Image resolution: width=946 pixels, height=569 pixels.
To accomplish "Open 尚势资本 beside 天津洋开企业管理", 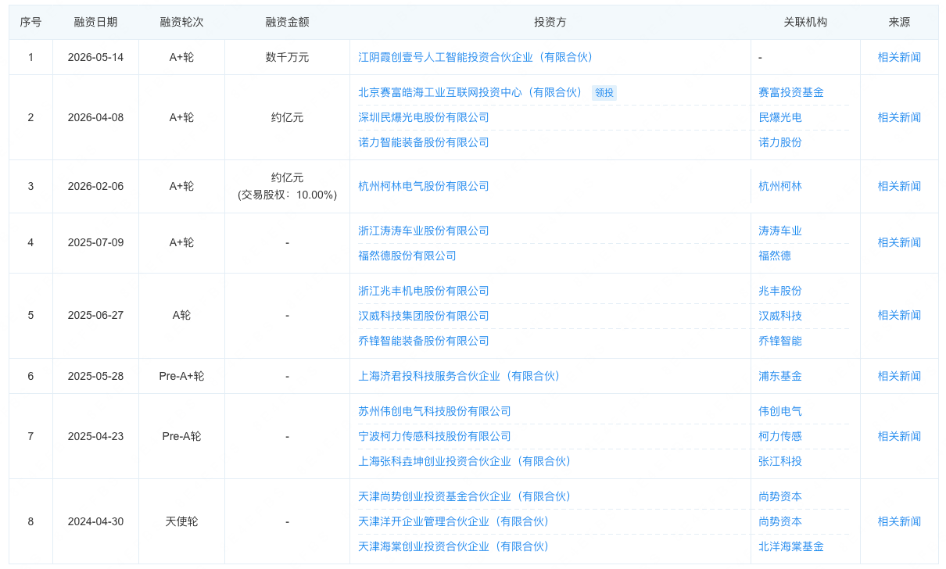I will point(780,521).
